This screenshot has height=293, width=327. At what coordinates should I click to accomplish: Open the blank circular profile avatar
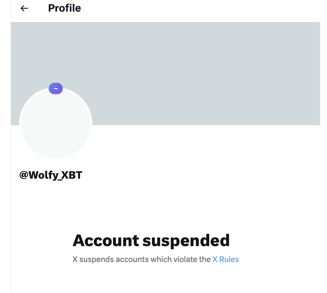[x=56, y=124]
